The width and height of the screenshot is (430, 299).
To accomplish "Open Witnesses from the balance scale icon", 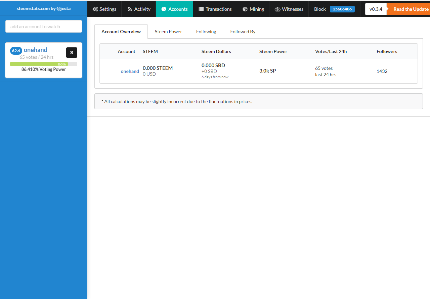I will tap(277, 9).
